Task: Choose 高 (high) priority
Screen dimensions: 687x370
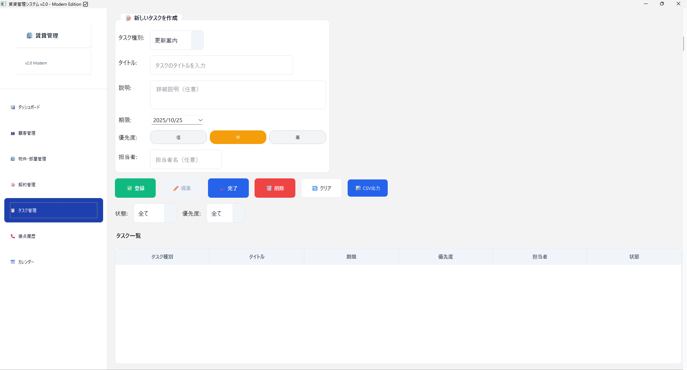Action: [x=297, y=137]
